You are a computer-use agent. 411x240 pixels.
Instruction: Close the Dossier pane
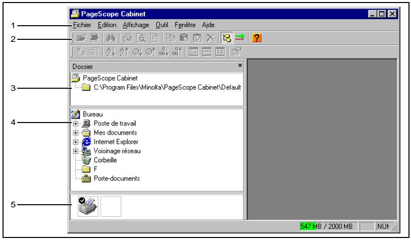[x=240, y=66]
